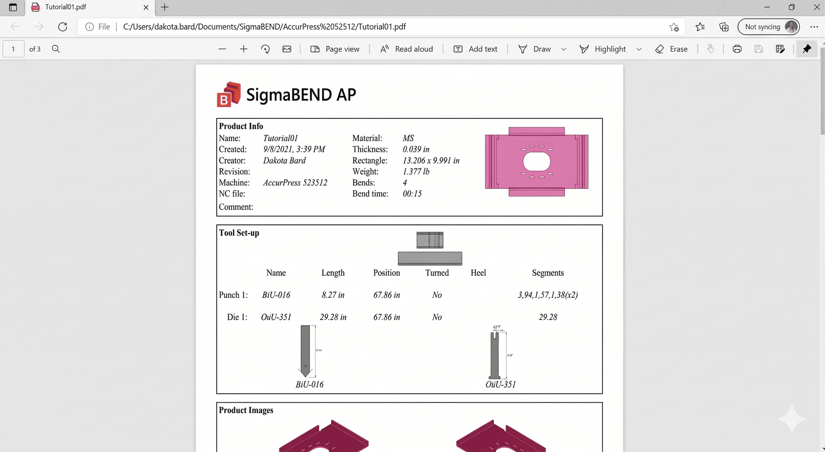
Task: Go forward to next page
Action: (x=39, y=26)
